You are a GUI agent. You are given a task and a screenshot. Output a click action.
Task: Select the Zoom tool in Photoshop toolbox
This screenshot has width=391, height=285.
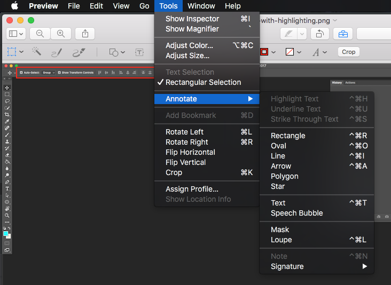(x=7, y=216)
